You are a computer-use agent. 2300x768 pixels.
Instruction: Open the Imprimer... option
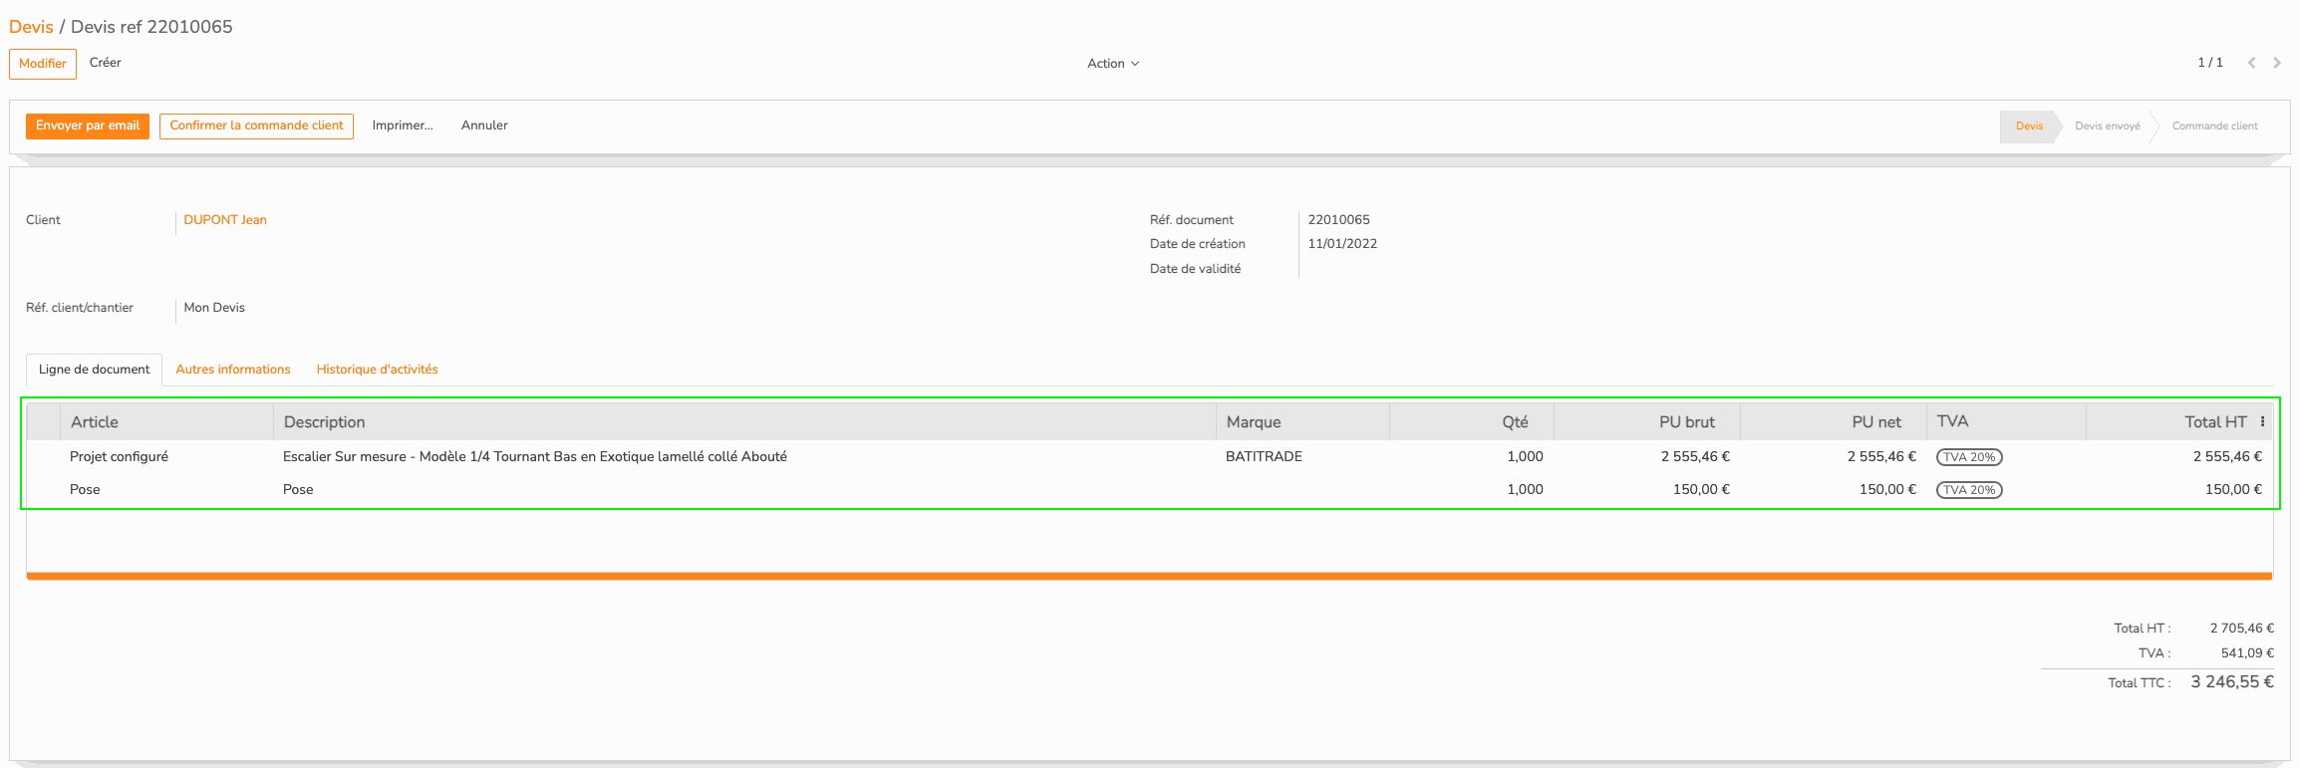coord(403,126)
